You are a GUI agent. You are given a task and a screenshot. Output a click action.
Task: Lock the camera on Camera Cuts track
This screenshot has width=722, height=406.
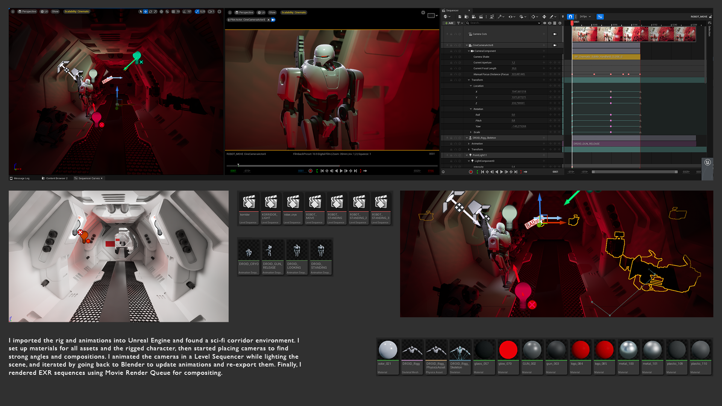pyautogui.click(x=555, y=34)
